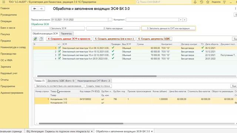Screen dimensions: 237x133
Task: Toggle checkbox for invoice 14 row
Action: 59,51
